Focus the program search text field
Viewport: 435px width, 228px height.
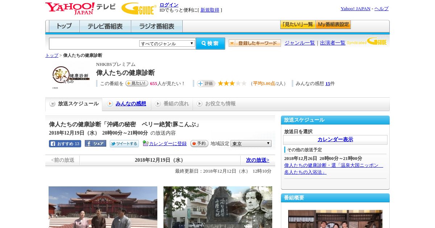coord(94,43)
